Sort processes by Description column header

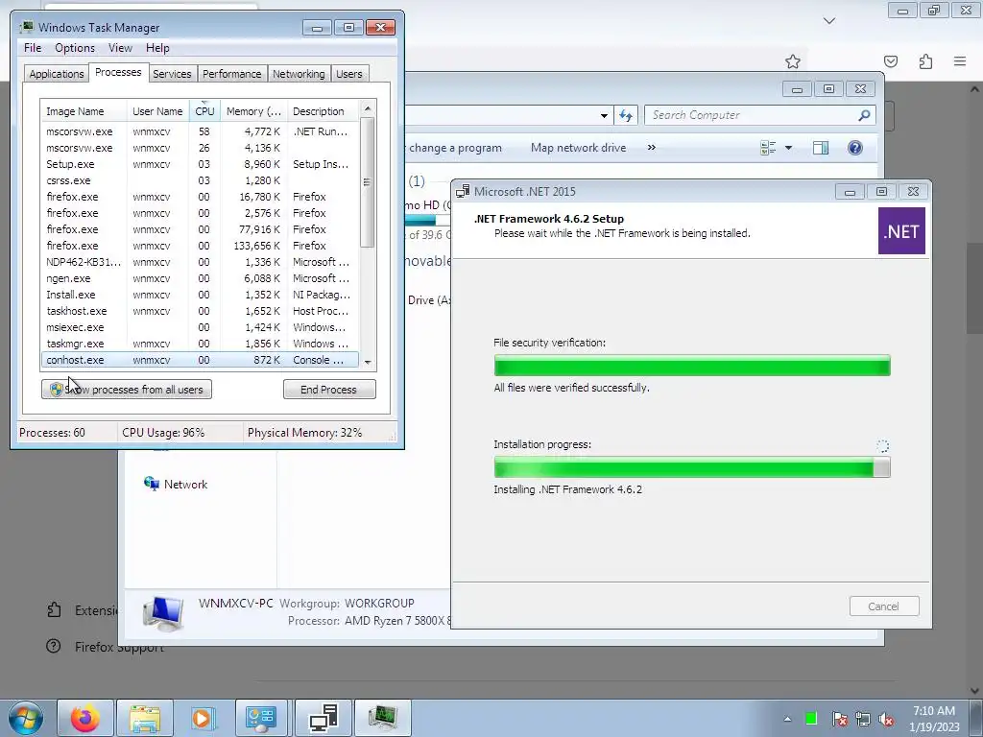point(323,111)
